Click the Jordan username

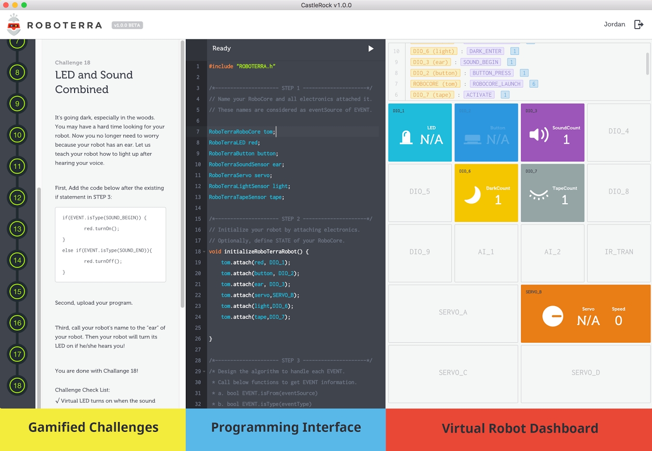614,25
